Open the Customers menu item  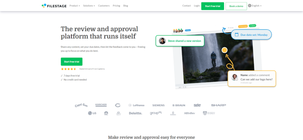click(x=104, y=6)
